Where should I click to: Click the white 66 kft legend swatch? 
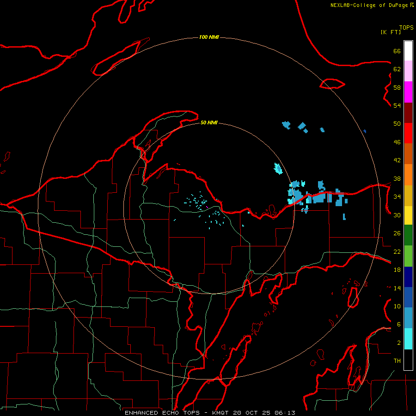[x=408, y=51]
